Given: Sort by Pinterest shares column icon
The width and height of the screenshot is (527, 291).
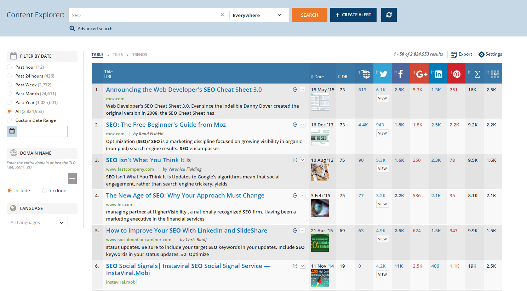Looking at the screenshot, I should 456,74.
